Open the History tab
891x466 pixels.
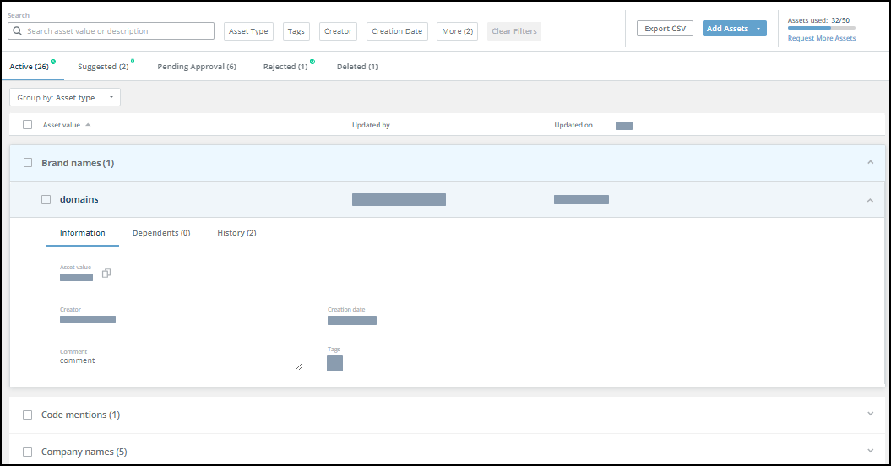pyautogui.click(x=236, y=233)
